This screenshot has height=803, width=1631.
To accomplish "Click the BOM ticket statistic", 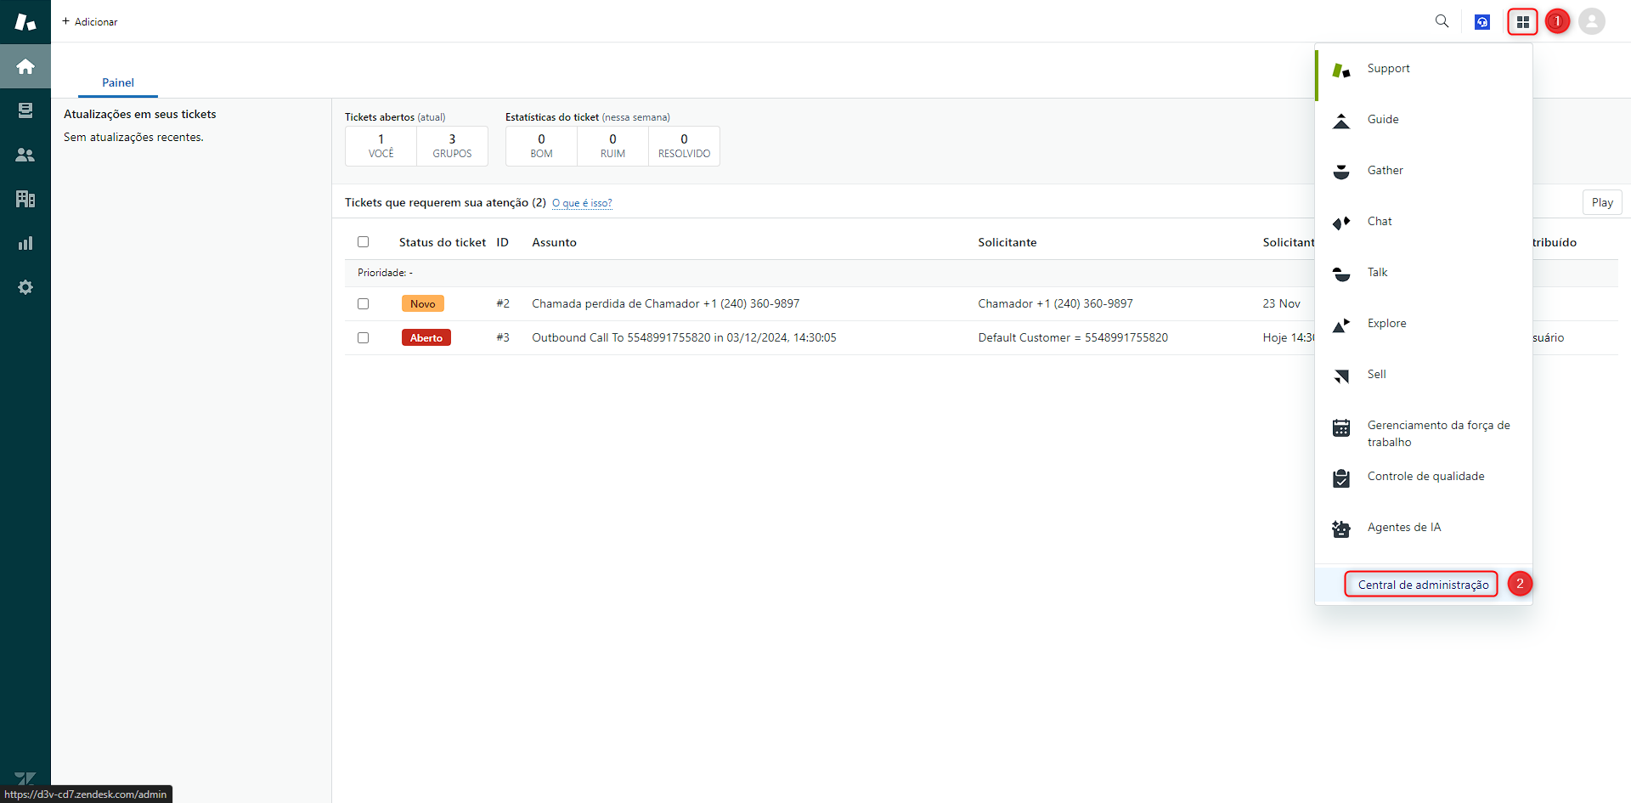I will click(x=541, y=146).
